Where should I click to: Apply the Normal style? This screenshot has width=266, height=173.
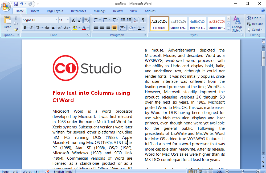159,24
